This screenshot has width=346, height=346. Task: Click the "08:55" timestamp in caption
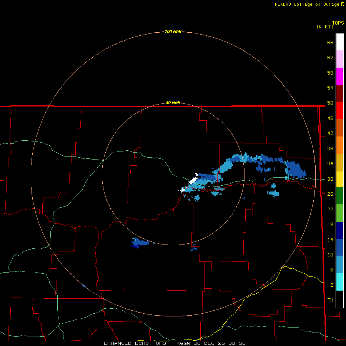click(x=237, y=343)
